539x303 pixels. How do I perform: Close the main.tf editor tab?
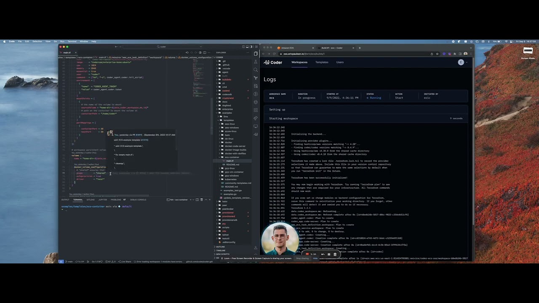[76, 53]
